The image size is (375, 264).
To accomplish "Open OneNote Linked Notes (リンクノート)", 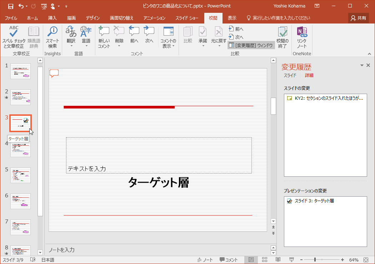I will (302, 32).
